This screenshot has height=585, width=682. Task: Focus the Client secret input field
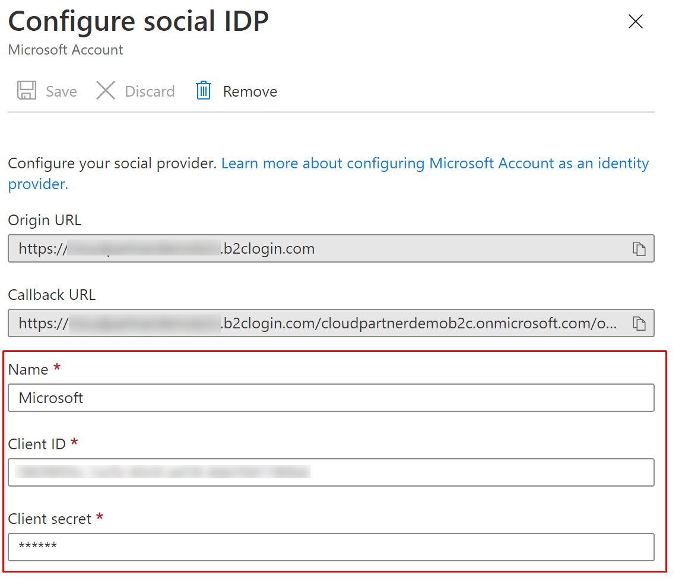(331, 546)
